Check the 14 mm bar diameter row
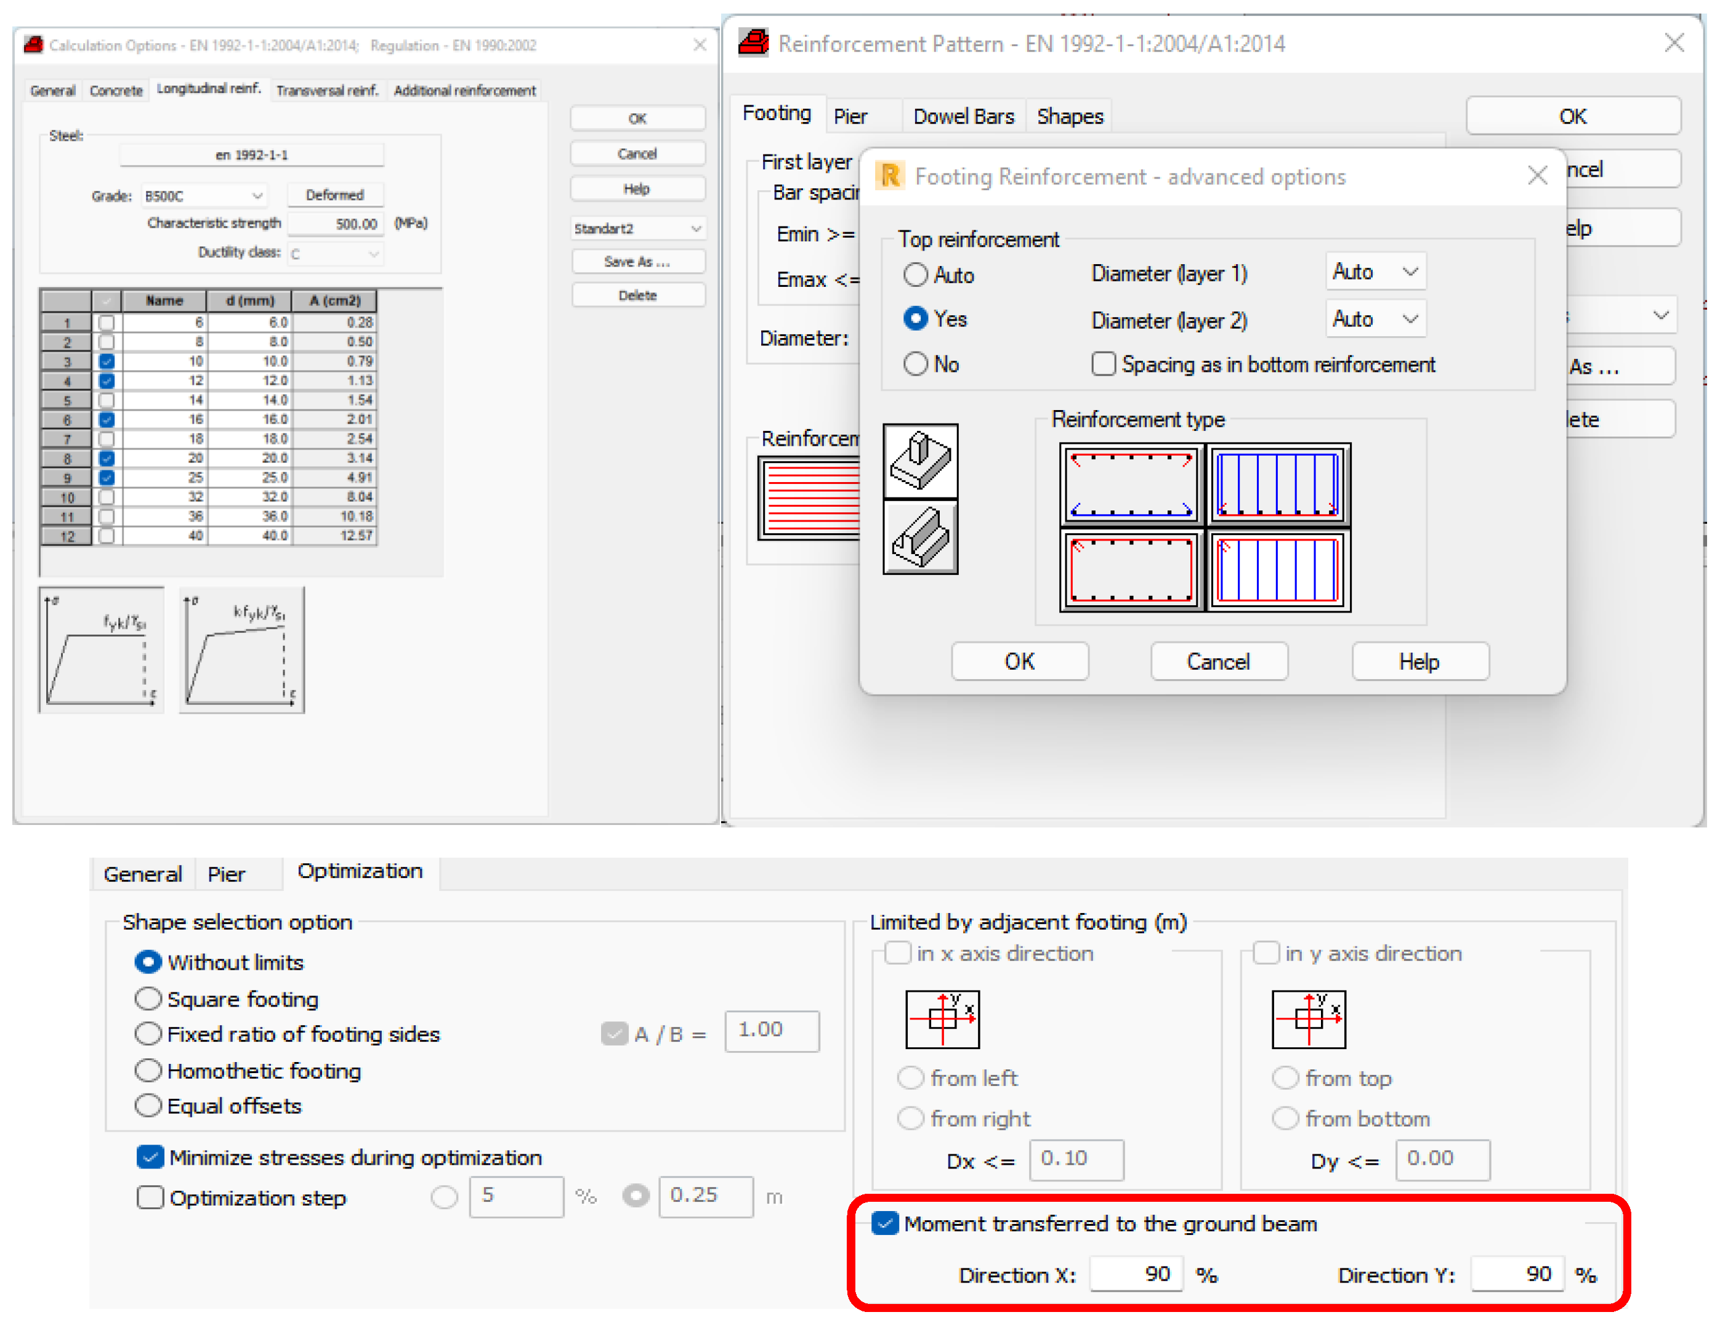1720x1328 pixels. [x=107, y=400]
